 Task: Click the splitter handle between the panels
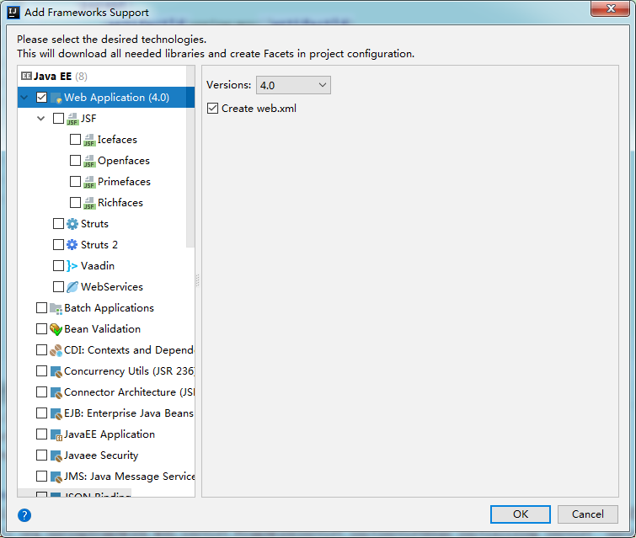pyautogui.click(x=198, y=280)
